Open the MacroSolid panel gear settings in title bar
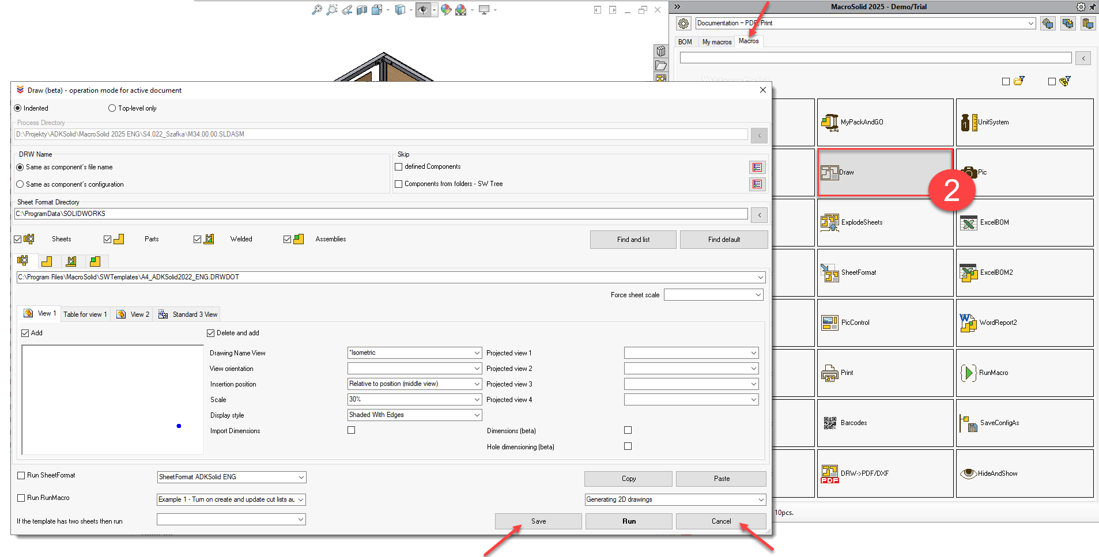Viewport: 1099px width, 557px height. point(1081,7)
